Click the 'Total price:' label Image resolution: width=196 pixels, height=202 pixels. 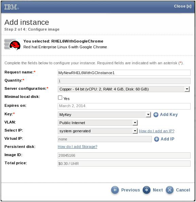[16, 163]
